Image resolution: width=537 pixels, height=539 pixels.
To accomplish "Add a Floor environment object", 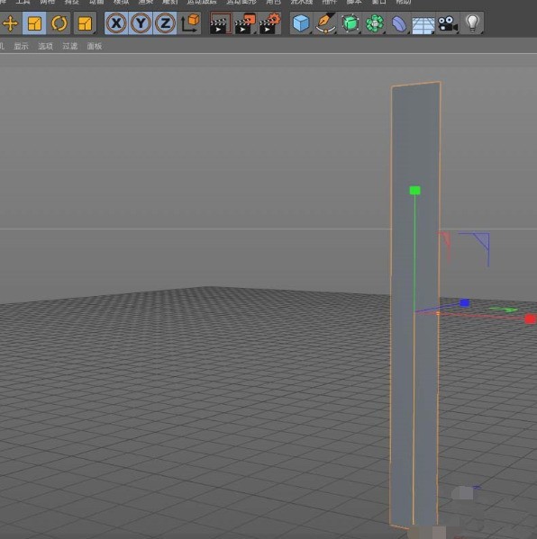I will click(423, 25).
